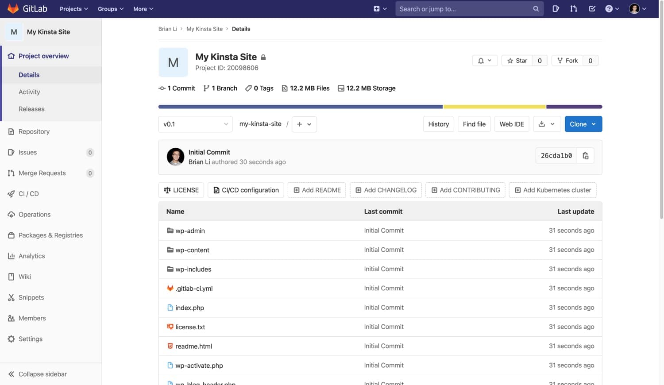The image size is (664, 385).
Task: Select Snippets in the sidebar
Action: [31, 297]
